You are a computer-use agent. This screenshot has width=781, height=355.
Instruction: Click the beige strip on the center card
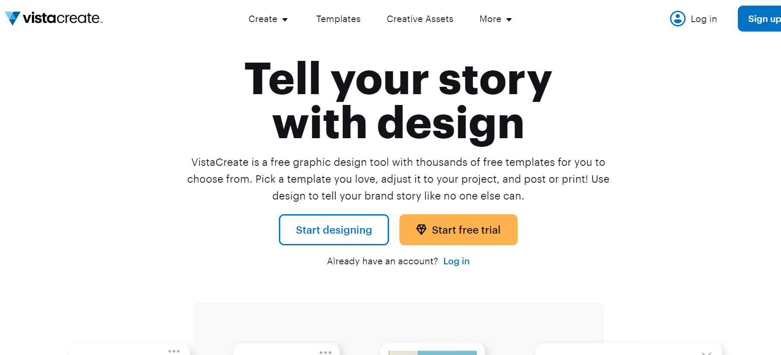click(x=404, y=353)
